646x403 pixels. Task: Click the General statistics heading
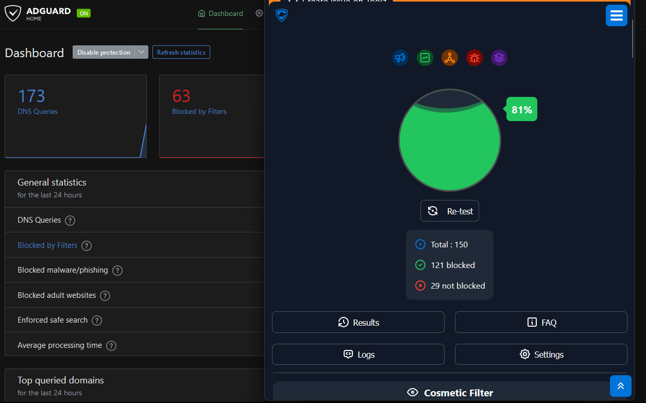click(x=52, y=182)
